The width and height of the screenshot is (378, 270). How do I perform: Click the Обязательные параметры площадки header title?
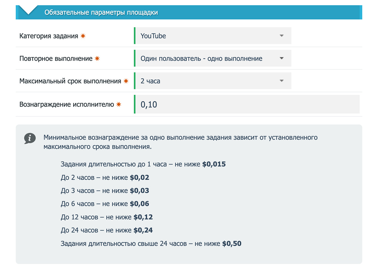click(101, 13)
